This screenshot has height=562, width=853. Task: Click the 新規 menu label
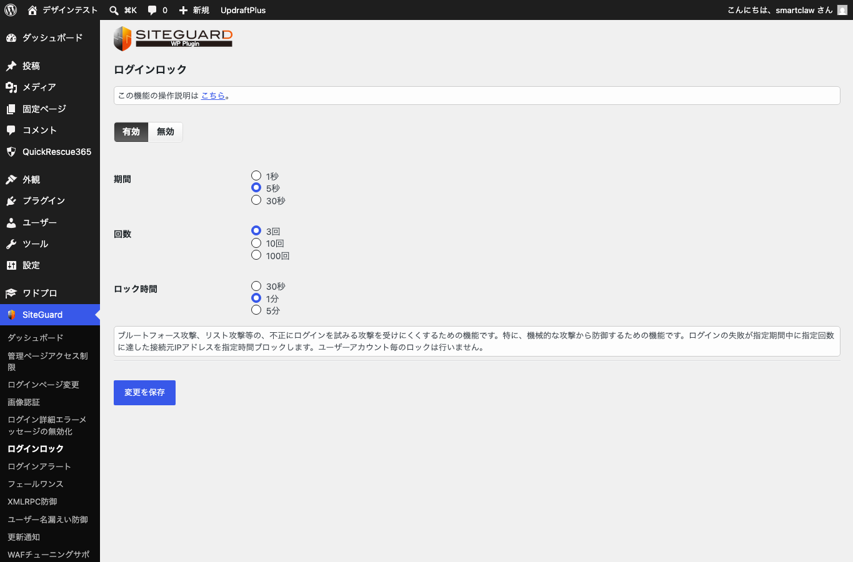[x=201, y=10]
